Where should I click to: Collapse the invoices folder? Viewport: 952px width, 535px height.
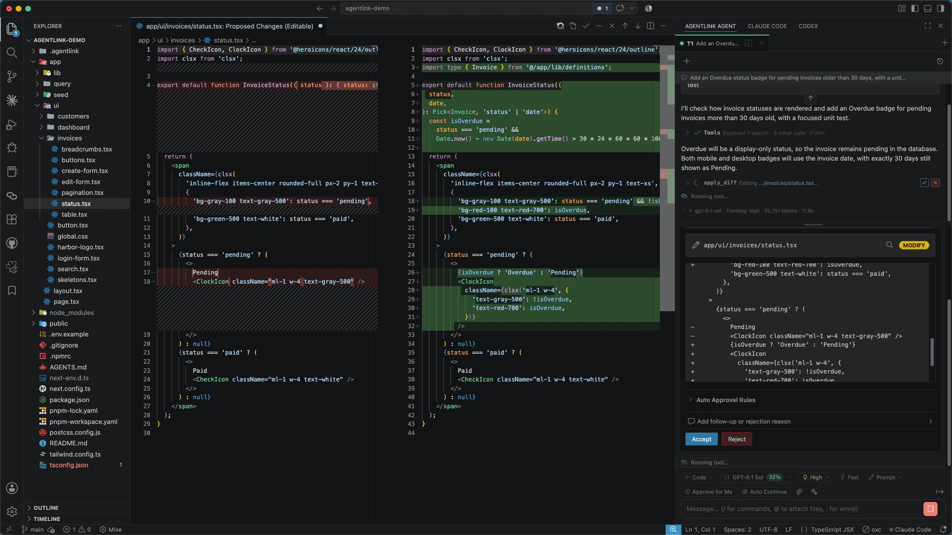[69, 138]
